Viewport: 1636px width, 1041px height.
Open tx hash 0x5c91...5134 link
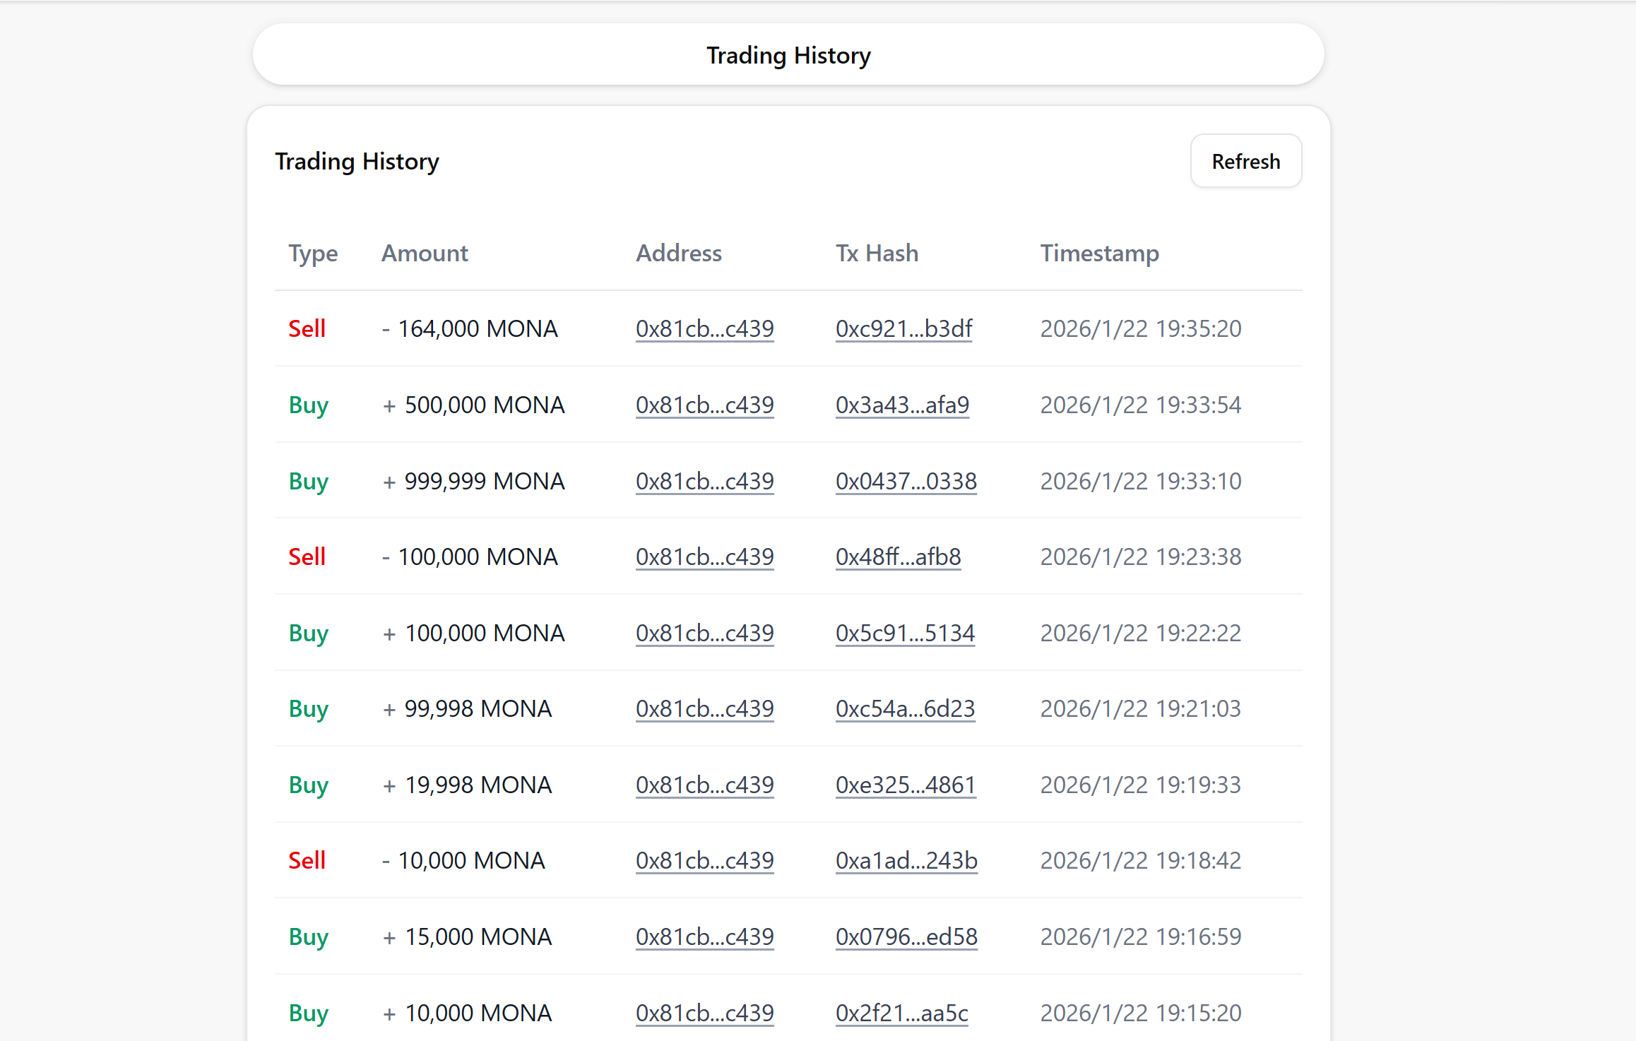(x=905, y=633)
